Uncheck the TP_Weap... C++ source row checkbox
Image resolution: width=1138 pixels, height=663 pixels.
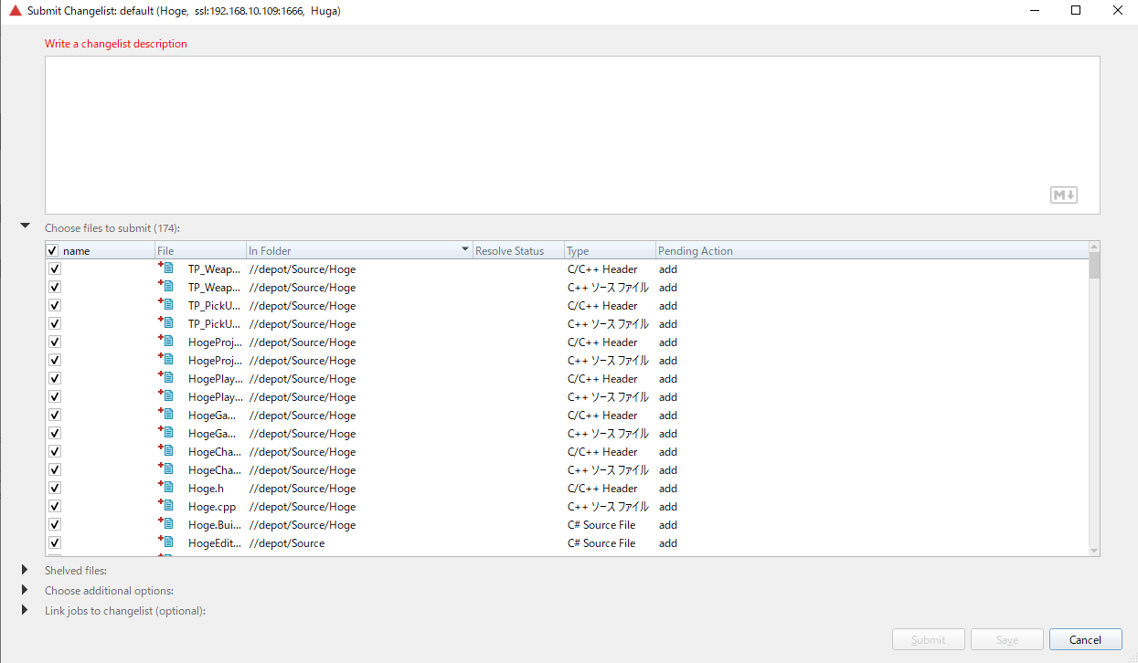pos(55,288)
